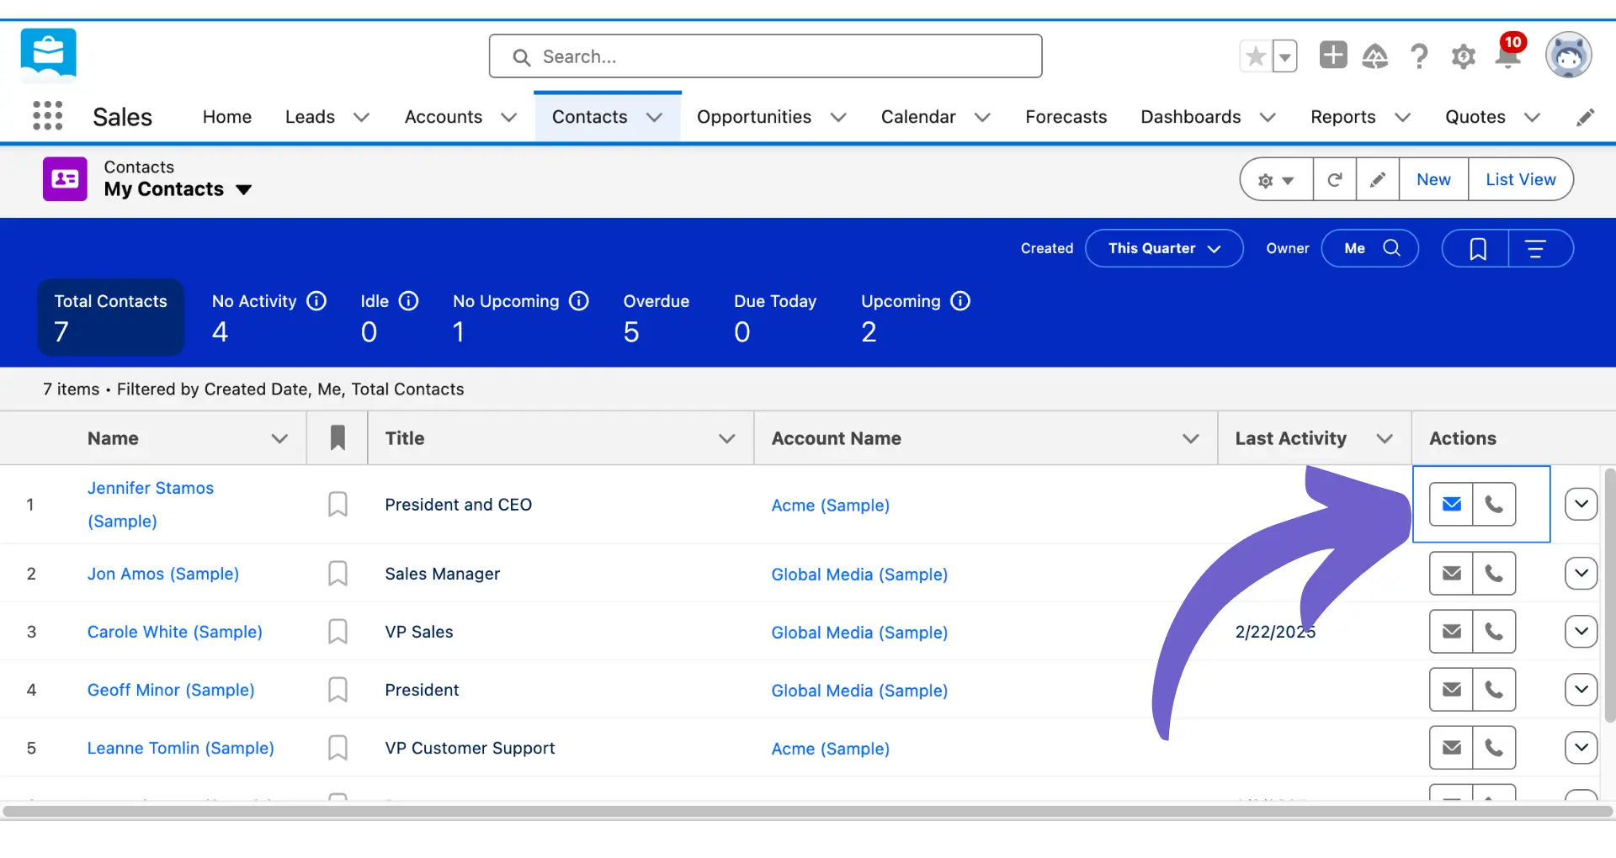Open the Opportunities tab

point(754,117)
